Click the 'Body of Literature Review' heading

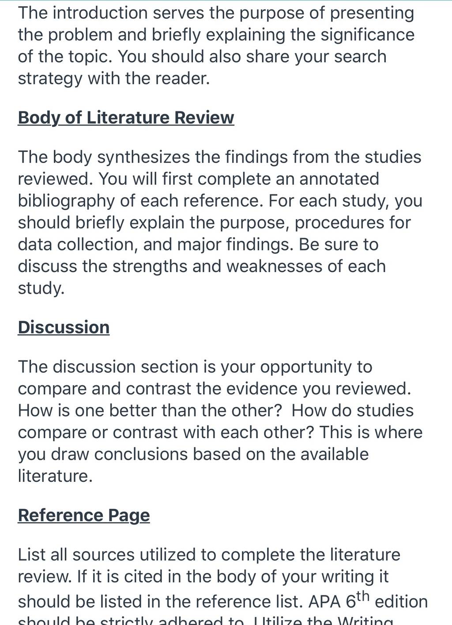[x=126, y=118]
